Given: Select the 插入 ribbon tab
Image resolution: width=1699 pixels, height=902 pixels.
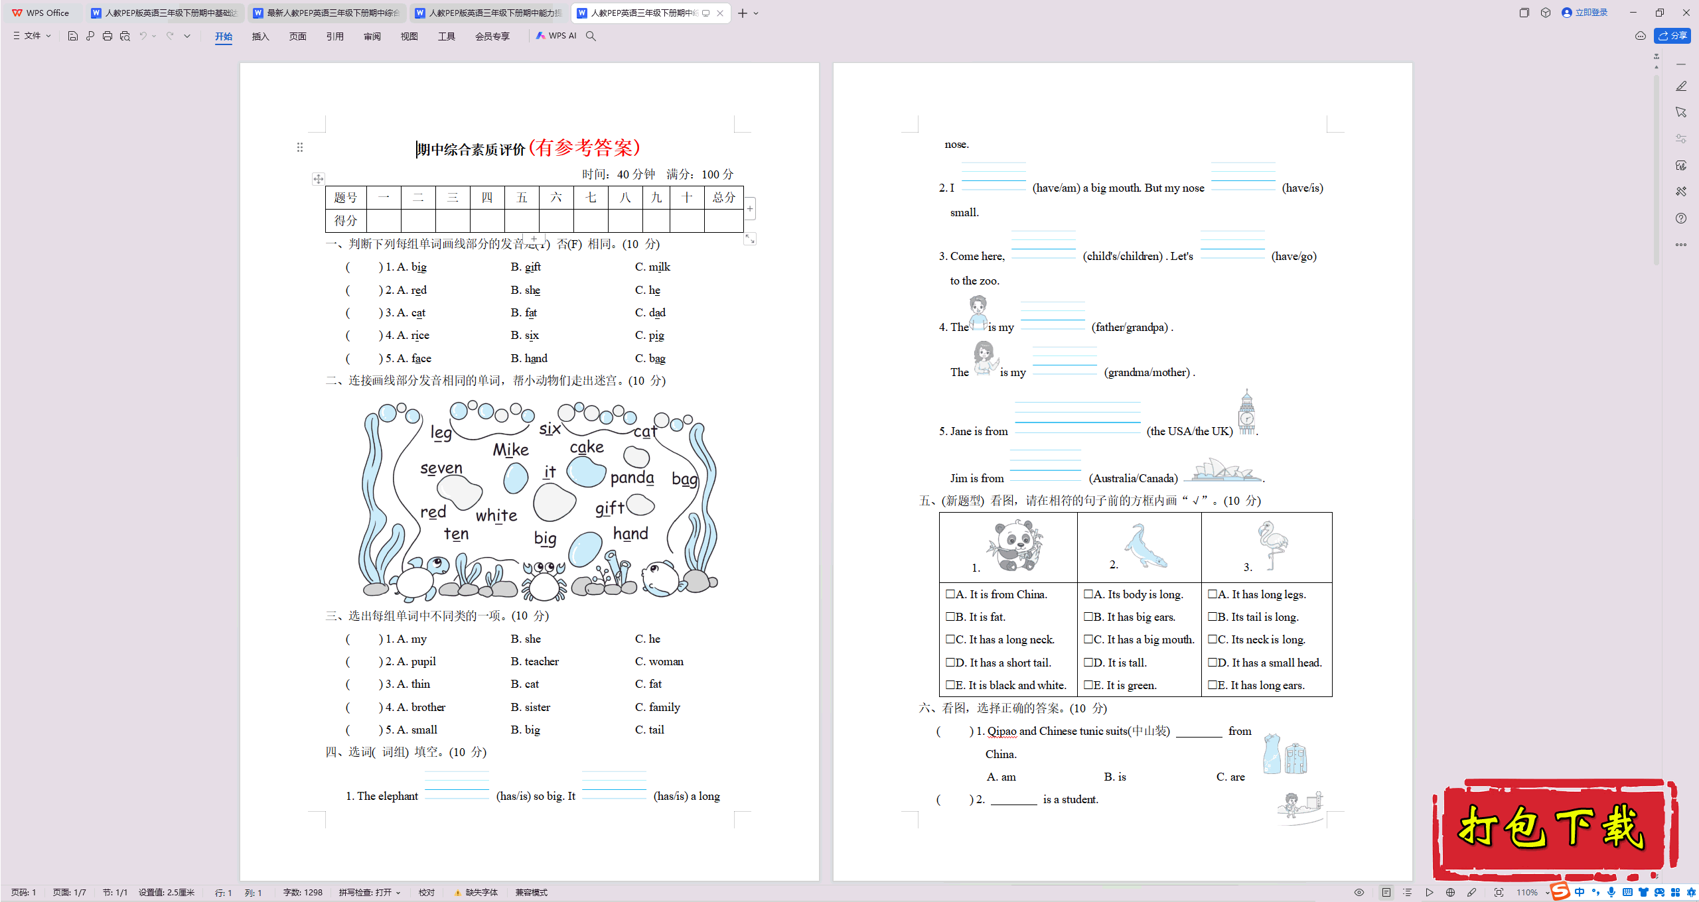Looking at the screenshot, I should [261, 36].
